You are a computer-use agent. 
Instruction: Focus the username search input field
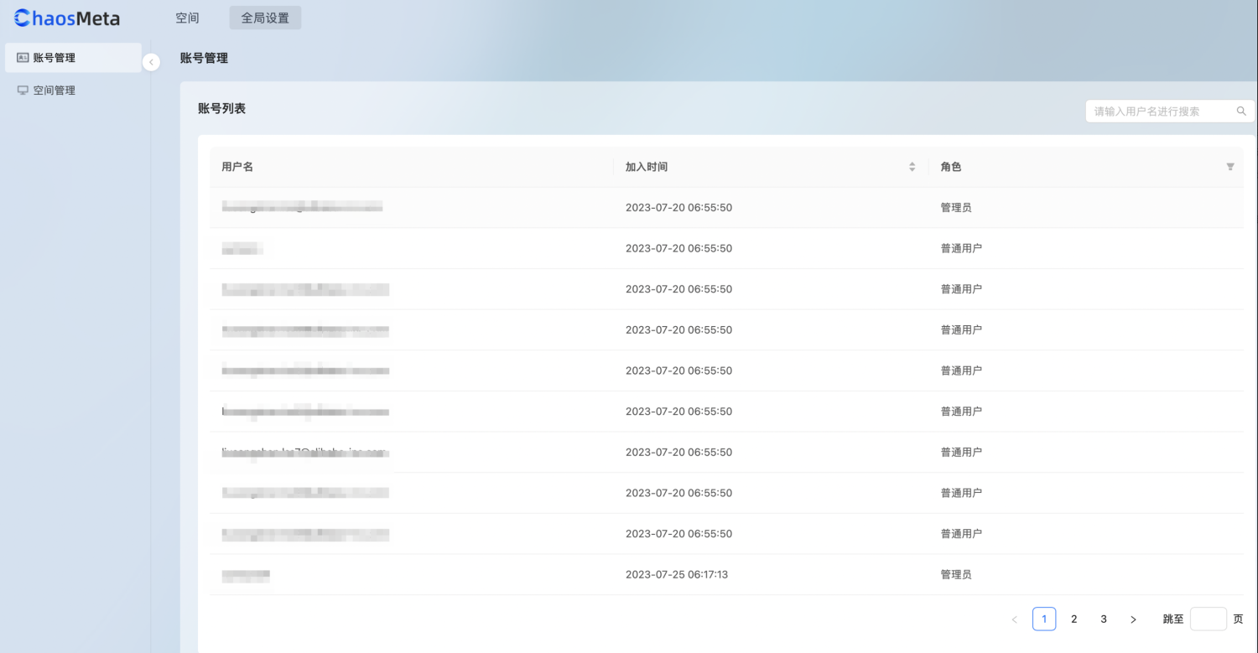click(x=1170, y=111)
